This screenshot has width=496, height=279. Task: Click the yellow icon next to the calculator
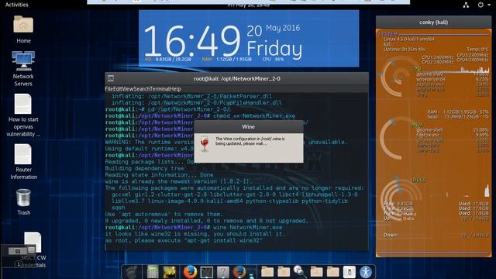[170, 272]
